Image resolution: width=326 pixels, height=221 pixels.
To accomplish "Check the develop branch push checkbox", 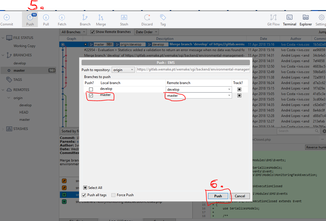I will coord(91,90).
